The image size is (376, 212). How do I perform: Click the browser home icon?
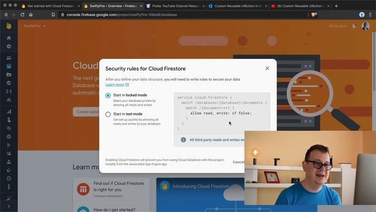click(31, 15)
